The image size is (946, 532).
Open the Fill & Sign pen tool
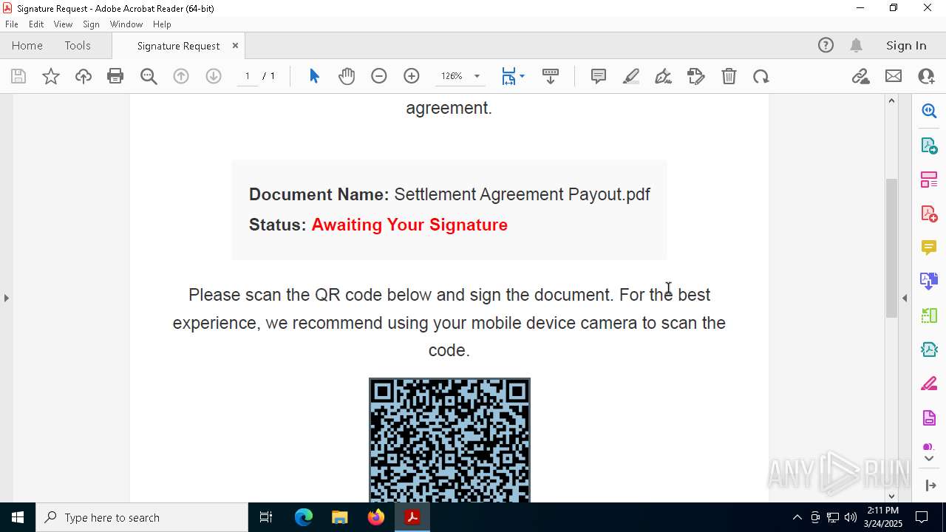(663, 76)
